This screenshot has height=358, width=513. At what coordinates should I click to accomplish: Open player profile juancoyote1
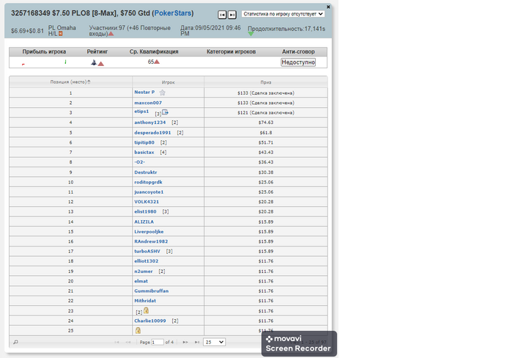coord(149,191)
